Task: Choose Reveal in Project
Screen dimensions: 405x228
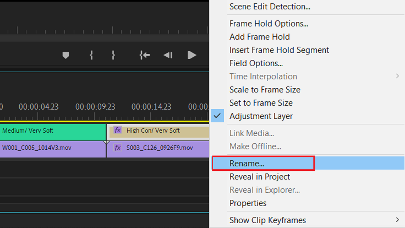Action: tap(259, 177)
